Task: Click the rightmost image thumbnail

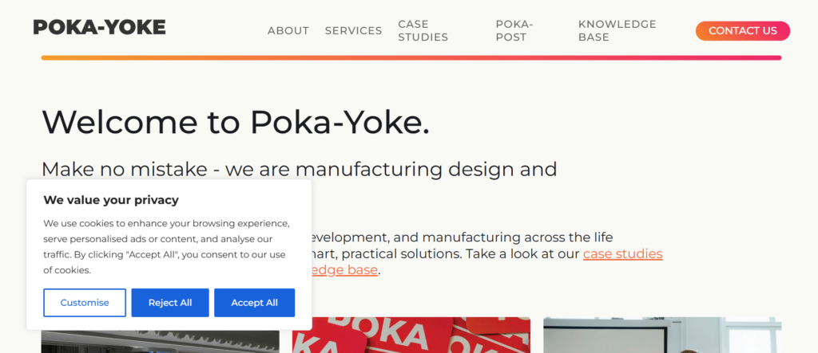Action: tap(661, 335)
